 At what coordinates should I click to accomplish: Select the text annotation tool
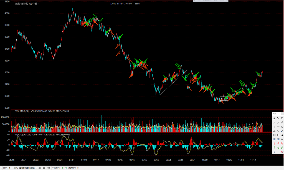(x=274, y=118)
